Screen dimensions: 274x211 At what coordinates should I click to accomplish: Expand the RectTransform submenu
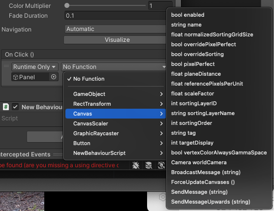click(116, 104)
